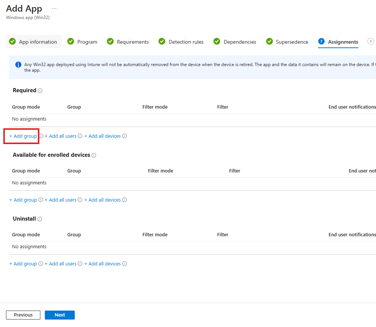Click info icon after Required Add group

click(x=41, y=136)
